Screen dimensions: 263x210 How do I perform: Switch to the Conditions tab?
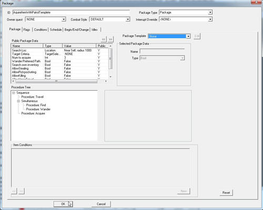tap(41, 30)
